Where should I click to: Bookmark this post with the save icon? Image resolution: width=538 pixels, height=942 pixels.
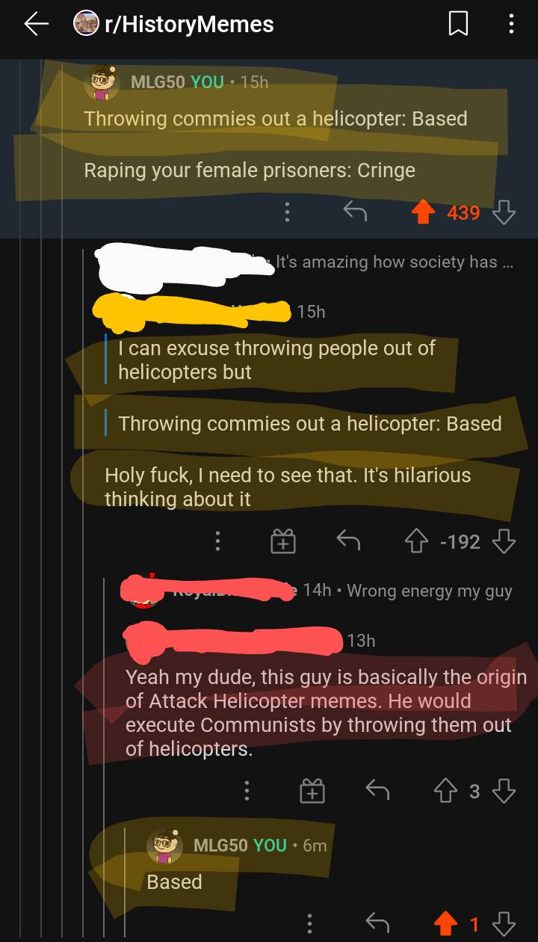click(458, 25)
